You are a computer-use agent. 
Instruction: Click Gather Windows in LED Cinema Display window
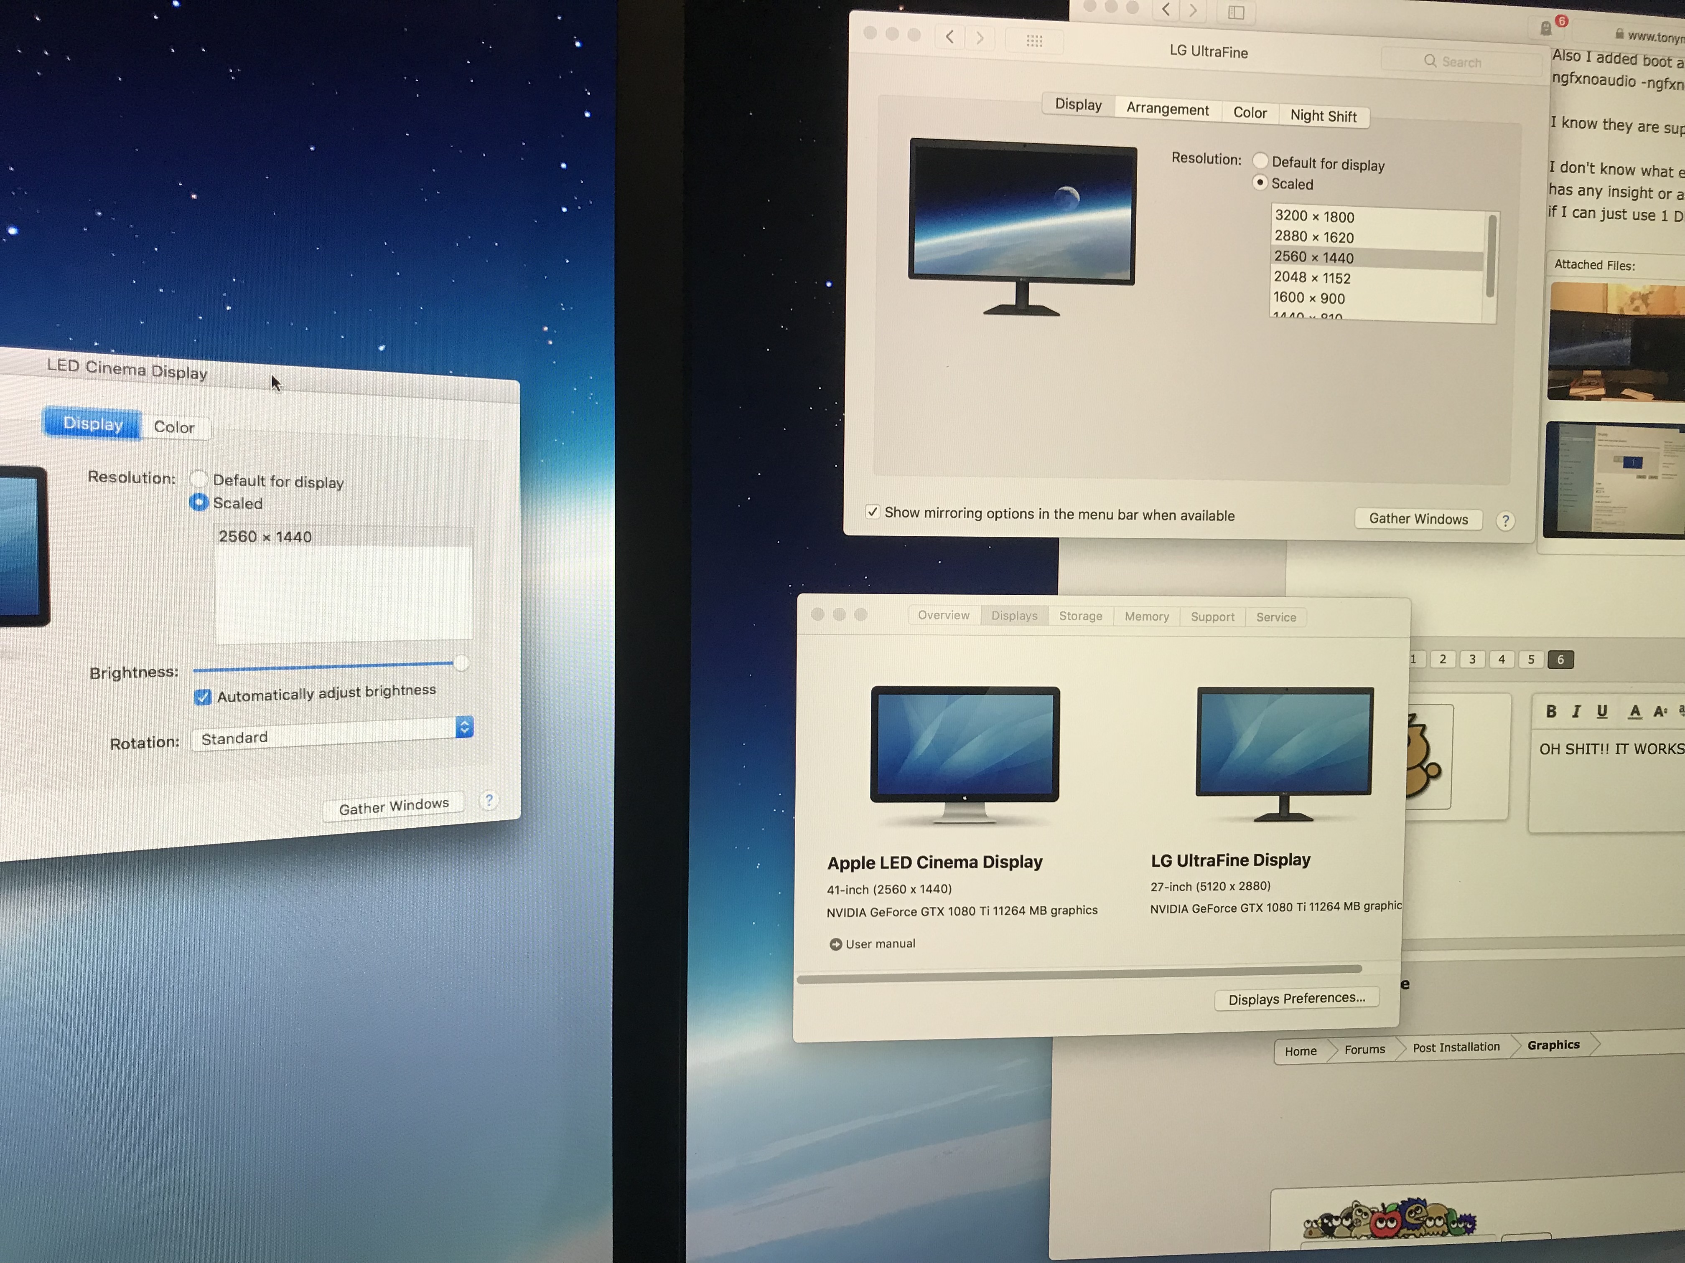coord(393,806)
